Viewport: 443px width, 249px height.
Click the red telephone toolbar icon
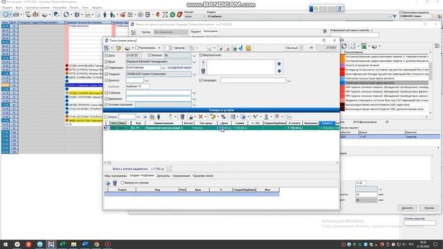pos(123,15)
